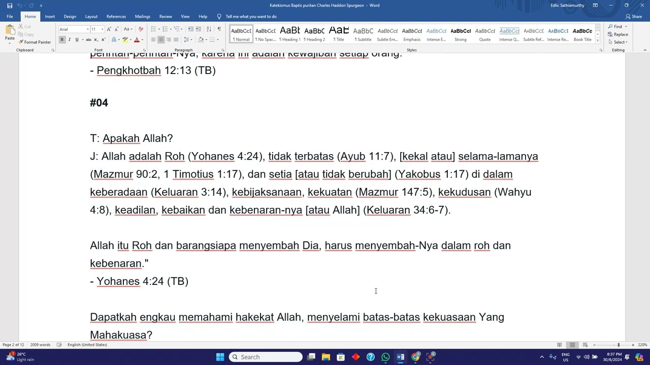
Task: Open the Font dialog launcher
Action: [144, 50]
